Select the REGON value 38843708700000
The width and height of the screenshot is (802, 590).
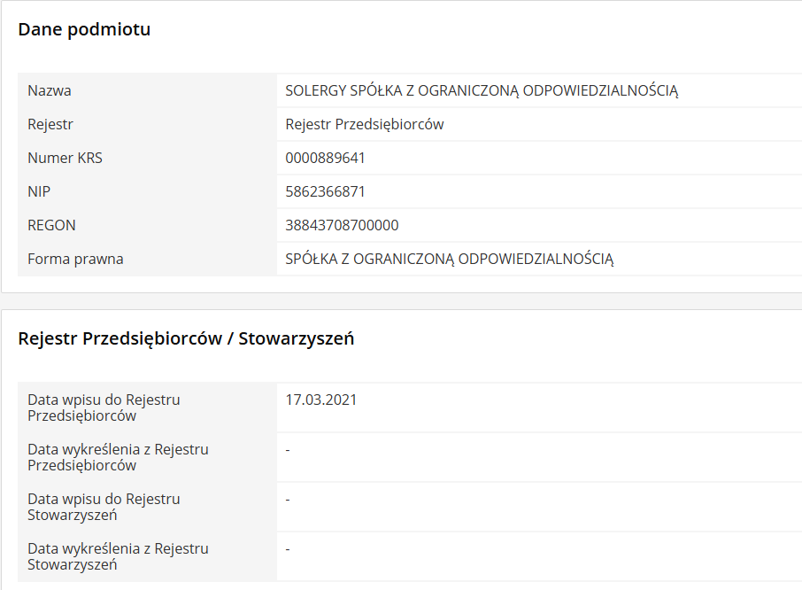[x=342, y=225]
